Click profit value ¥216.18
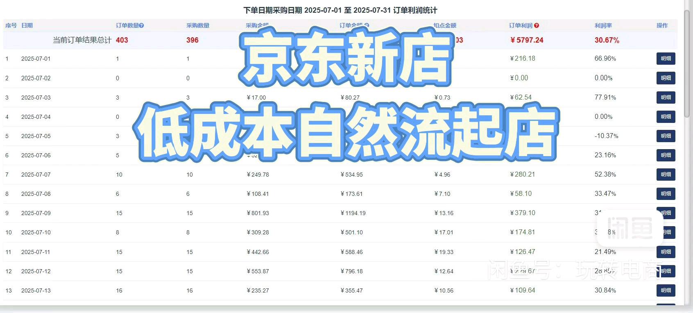Screen dimensions: 693x313 click(x=523, y=59)
